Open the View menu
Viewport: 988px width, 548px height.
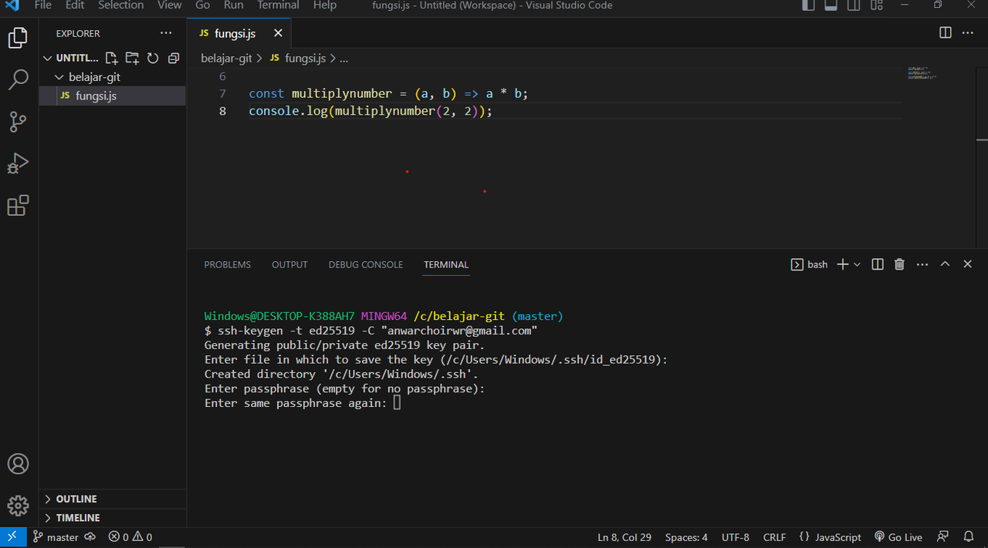[170, 5]
